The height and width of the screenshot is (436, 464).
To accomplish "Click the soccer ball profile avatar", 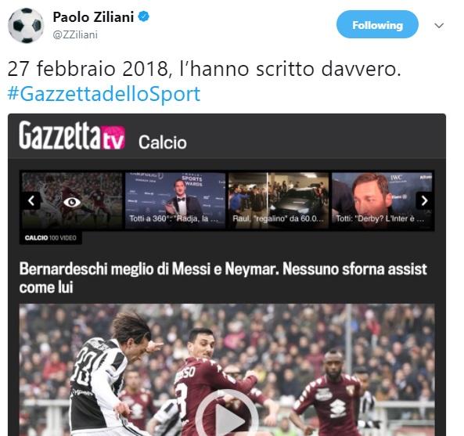I will [26, 26].
